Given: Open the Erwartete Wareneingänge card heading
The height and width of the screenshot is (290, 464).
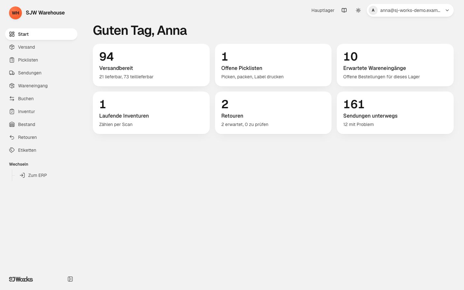Looking at the screenshot, I should pyautogui.click(x=374, y=68).
